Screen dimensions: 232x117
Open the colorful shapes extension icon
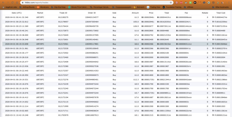click(x=222, y=2)
